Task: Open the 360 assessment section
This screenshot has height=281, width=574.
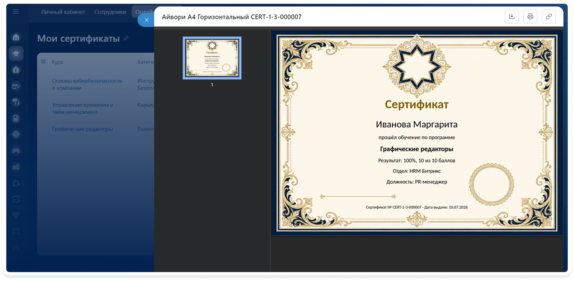Action: click(16, 86)
